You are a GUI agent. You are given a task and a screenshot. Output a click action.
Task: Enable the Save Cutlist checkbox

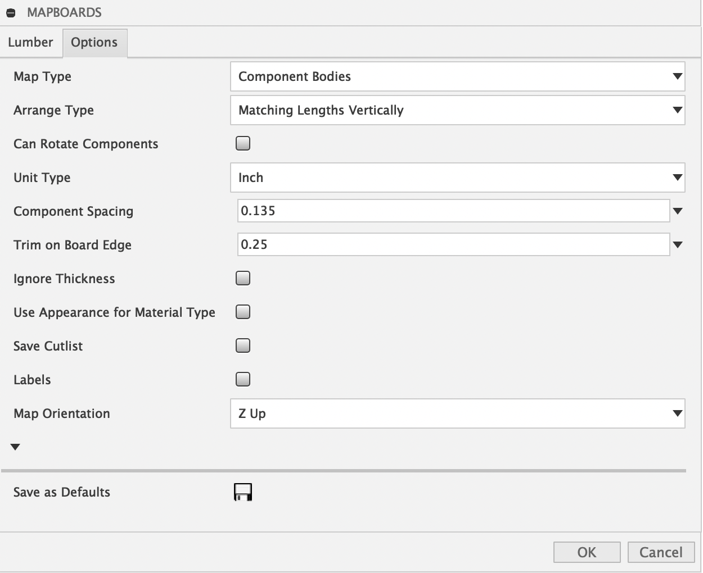tap(243, 346)
